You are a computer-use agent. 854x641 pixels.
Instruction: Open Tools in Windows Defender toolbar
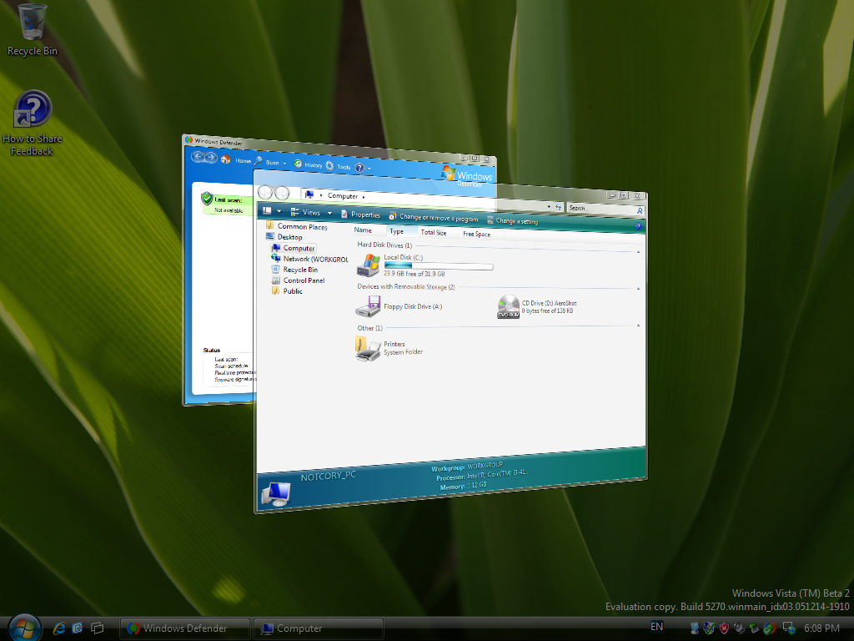tap(344, 167)
